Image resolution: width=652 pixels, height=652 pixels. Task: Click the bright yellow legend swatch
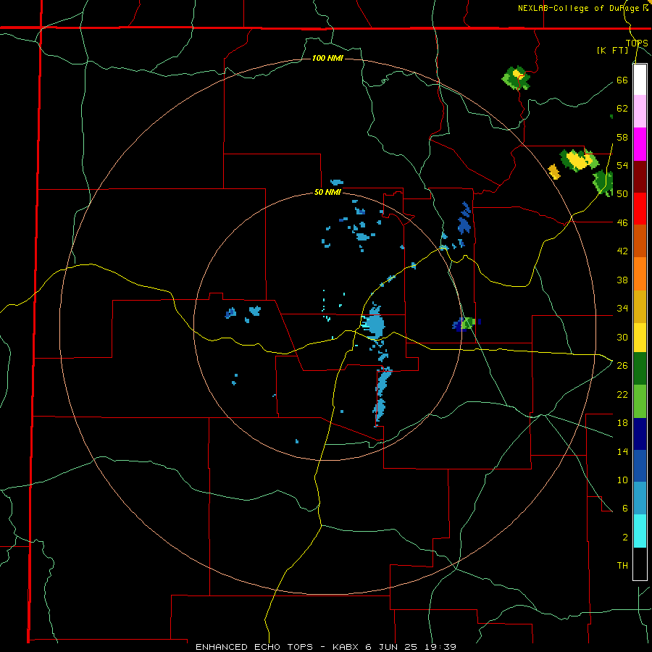point(640,338)
